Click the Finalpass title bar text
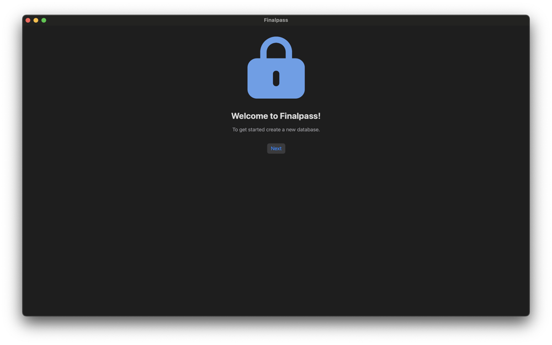 [x=276, y=20]
